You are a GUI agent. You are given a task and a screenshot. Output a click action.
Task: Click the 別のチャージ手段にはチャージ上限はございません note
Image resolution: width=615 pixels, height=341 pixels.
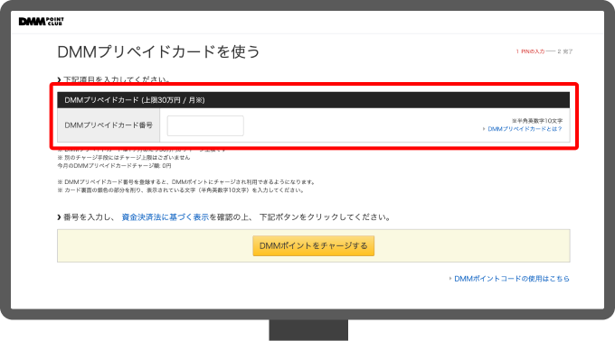pyautogui.click(x=124, y=158)
